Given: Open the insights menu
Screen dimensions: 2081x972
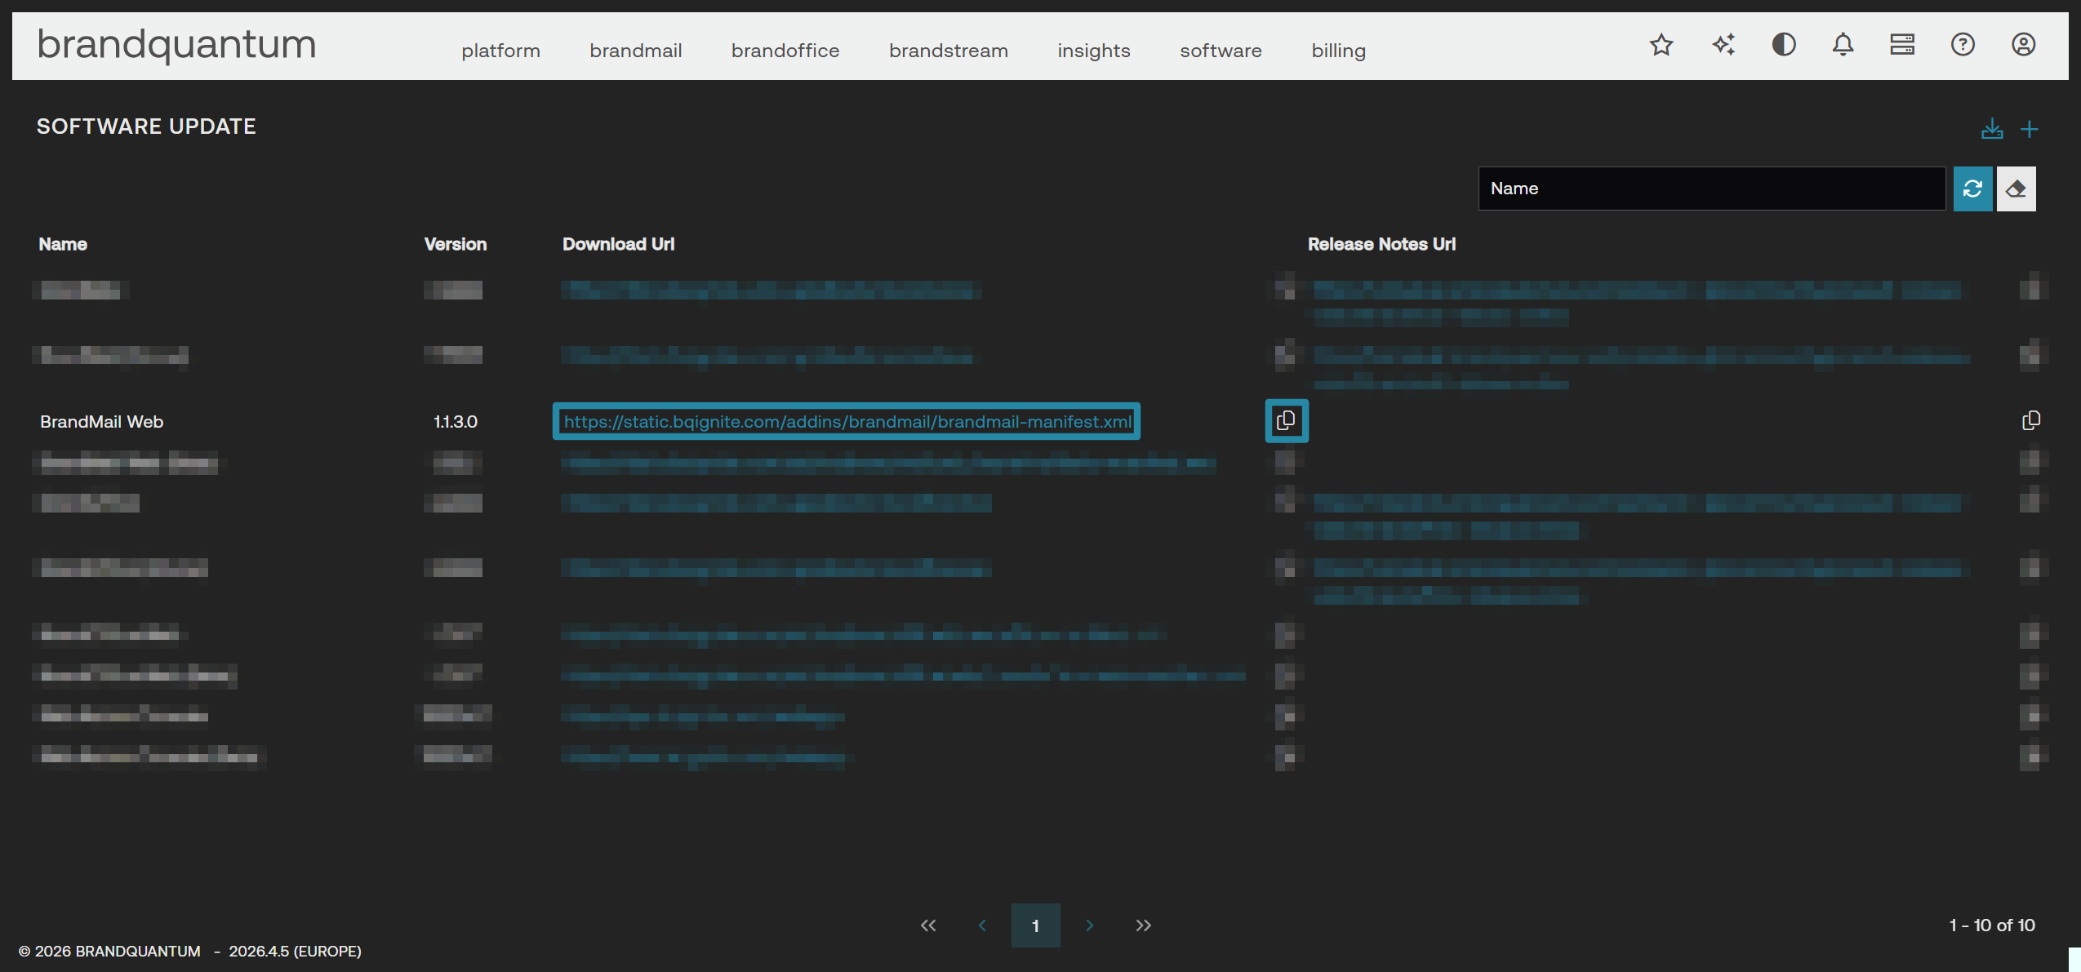Looking at the screenshot, I should 1093,51.
